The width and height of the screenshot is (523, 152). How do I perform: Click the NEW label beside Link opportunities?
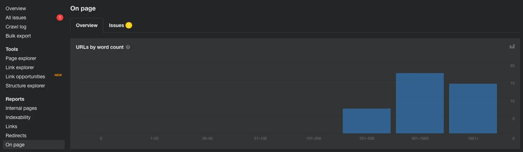click(x=58, y=75)
